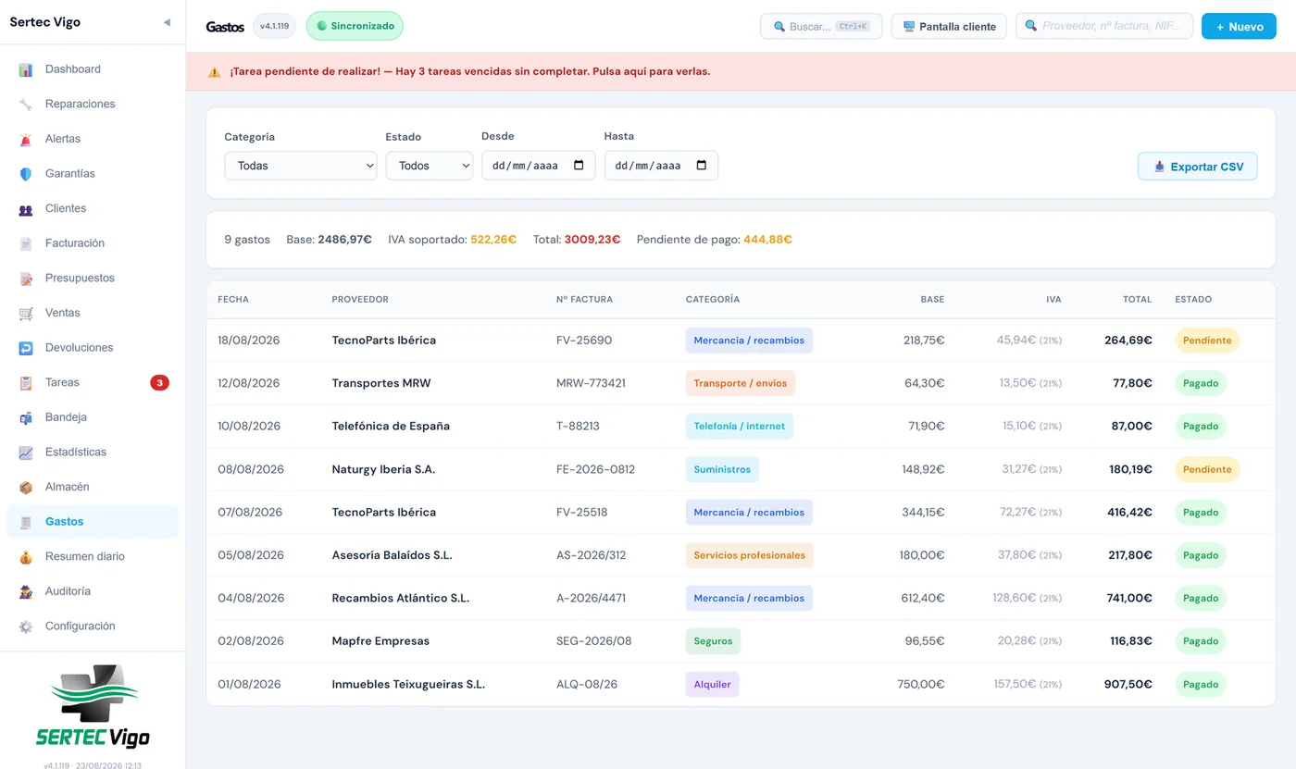
Task: Open the Desde date calendar picker
Action: 579,166
